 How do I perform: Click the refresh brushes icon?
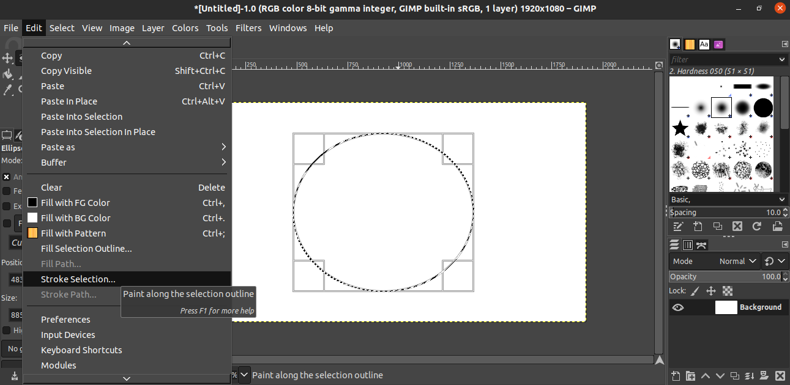click(757, 226)
